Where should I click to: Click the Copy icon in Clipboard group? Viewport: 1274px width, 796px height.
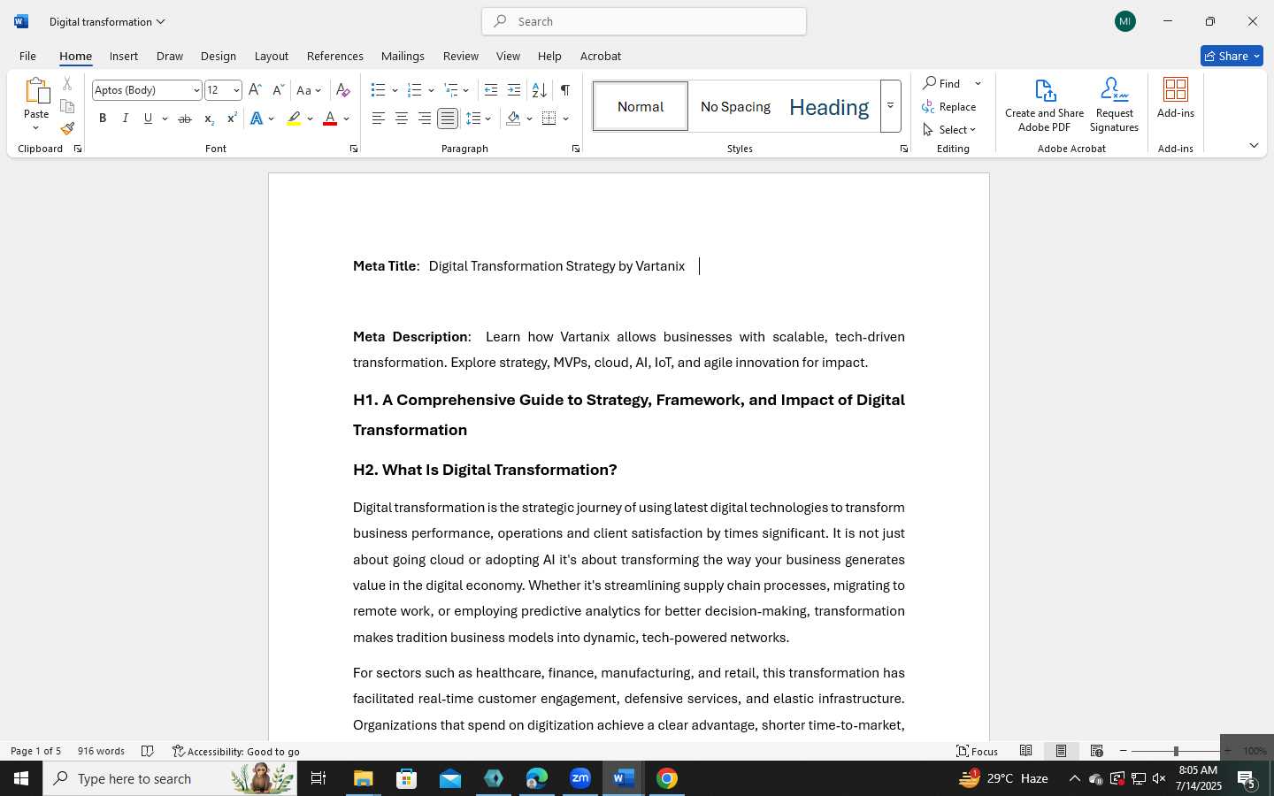click(x=67, y=106)
